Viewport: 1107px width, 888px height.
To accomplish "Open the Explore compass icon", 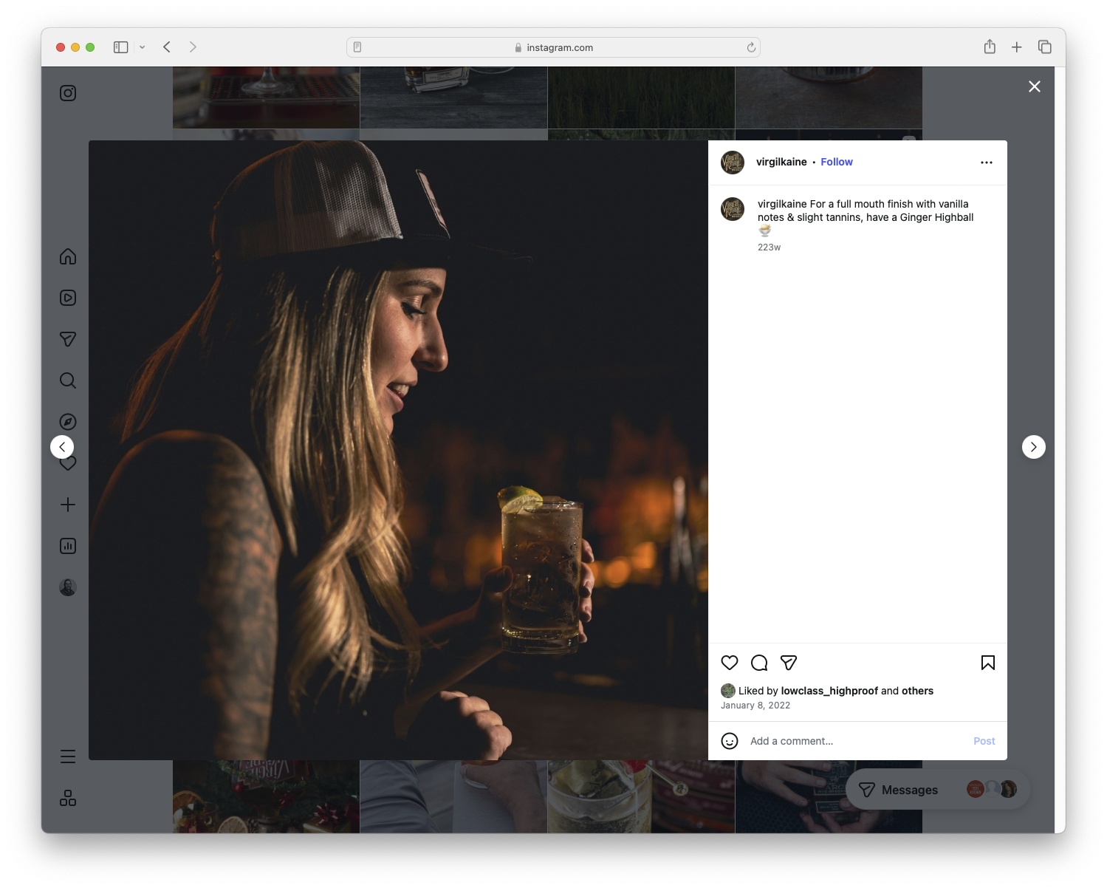I will (x=68, y=421).
